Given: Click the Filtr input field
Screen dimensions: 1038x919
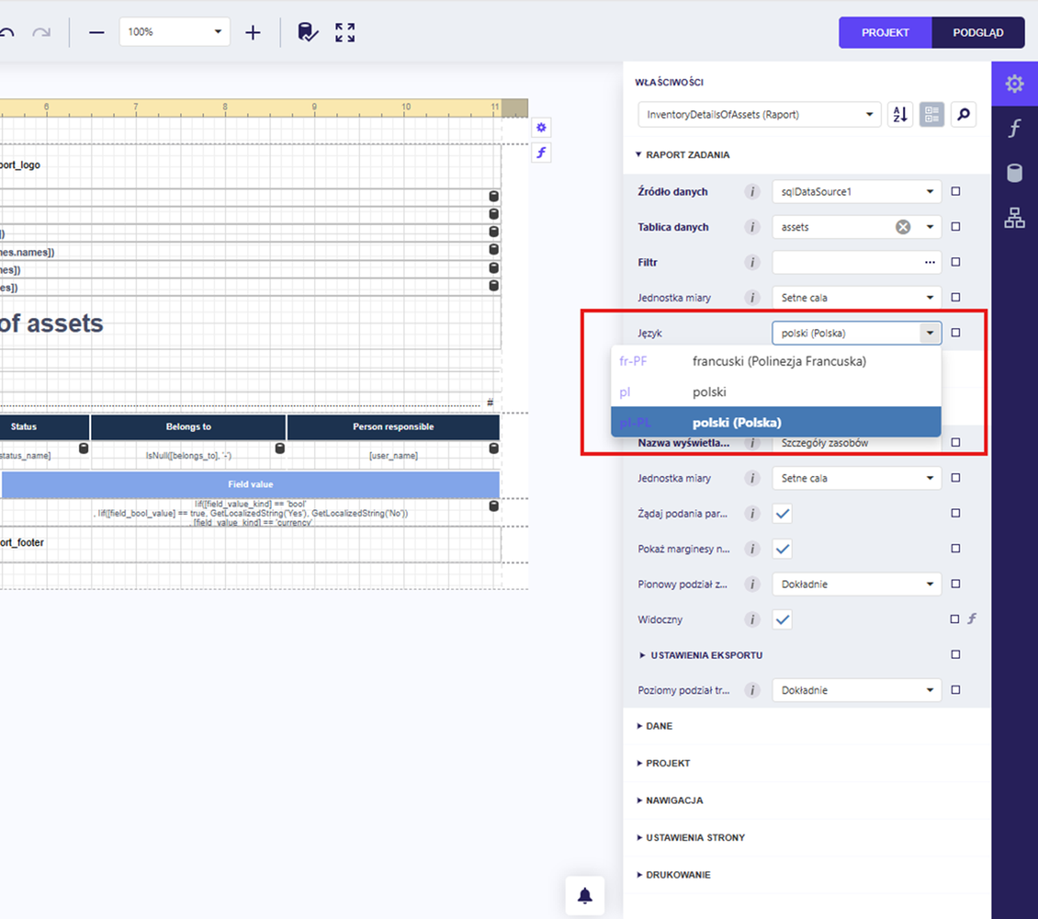Looking at the screenshot, I should coord(847,263).
